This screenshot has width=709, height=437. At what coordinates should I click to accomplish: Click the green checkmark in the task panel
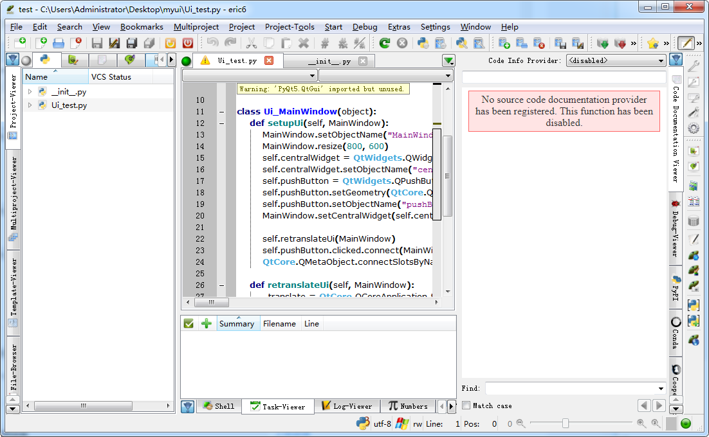(x=189, y=323)
